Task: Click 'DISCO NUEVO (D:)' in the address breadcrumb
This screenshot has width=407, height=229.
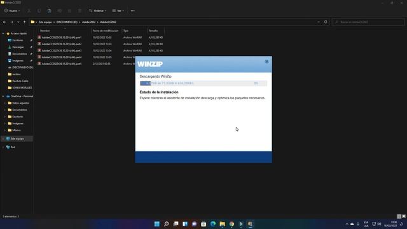Action: tap(67, 22)
